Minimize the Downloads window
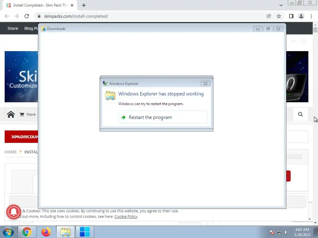This screenshot has width=318, height=238. [258, 29]
